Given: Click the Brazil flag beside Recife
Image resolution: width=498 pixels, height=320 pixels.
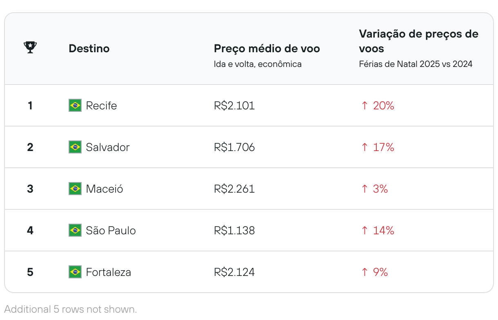Looking at the screenshot, I should pyautogui.click(x=75, y=106).
